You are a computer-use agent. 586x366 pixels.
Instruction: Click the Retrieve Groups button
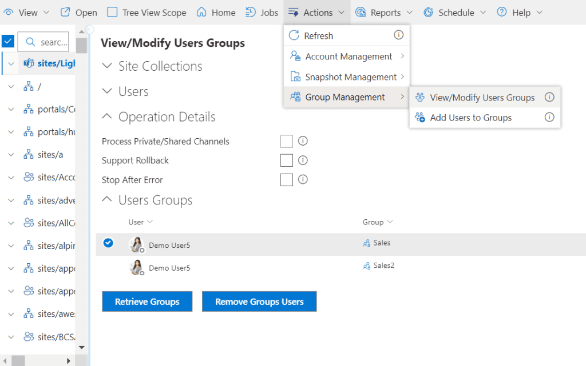pyautogui.click(x=147, y=302)
